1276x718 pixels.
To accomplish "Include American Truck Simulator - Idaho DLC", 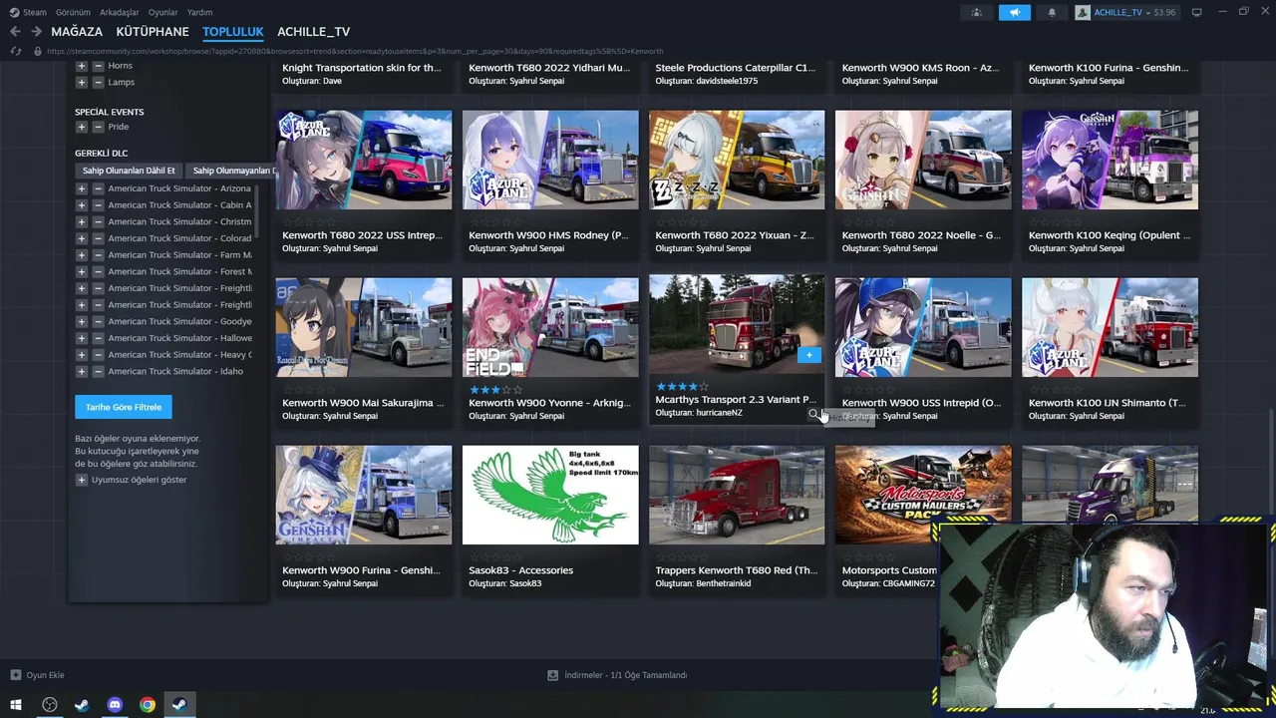I will coord(82,371).
